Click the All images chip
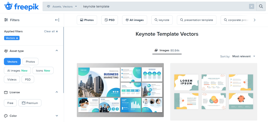 coord(135,20)
